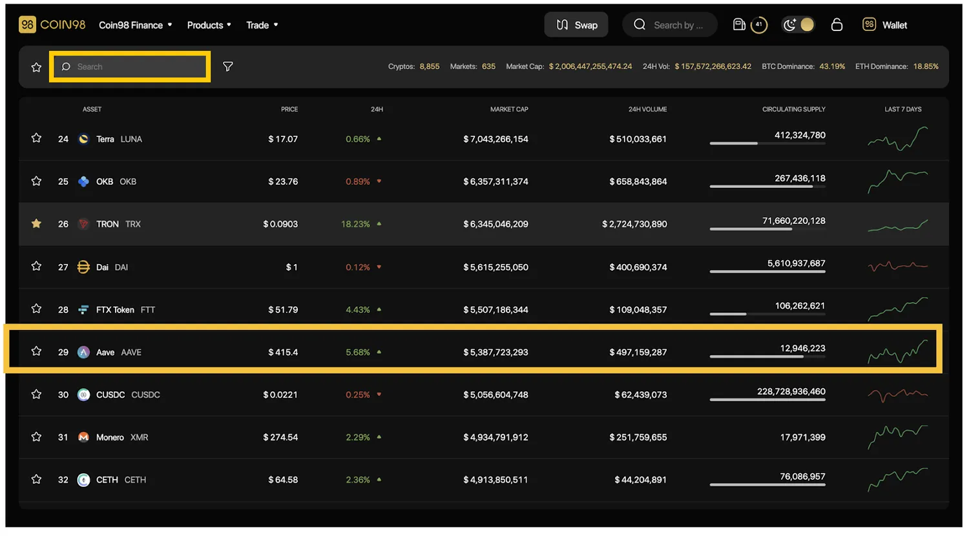Click CETH 24H change 2.36%
This screenshot has width=969, height=536.
point(358,480)
